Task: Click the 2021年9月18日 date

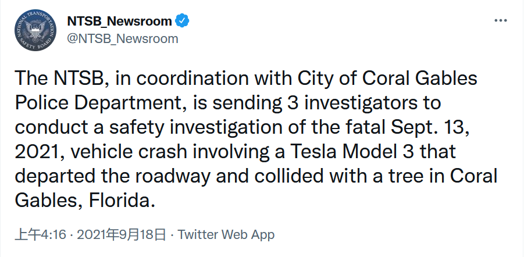Action: [x=121, y=235]
